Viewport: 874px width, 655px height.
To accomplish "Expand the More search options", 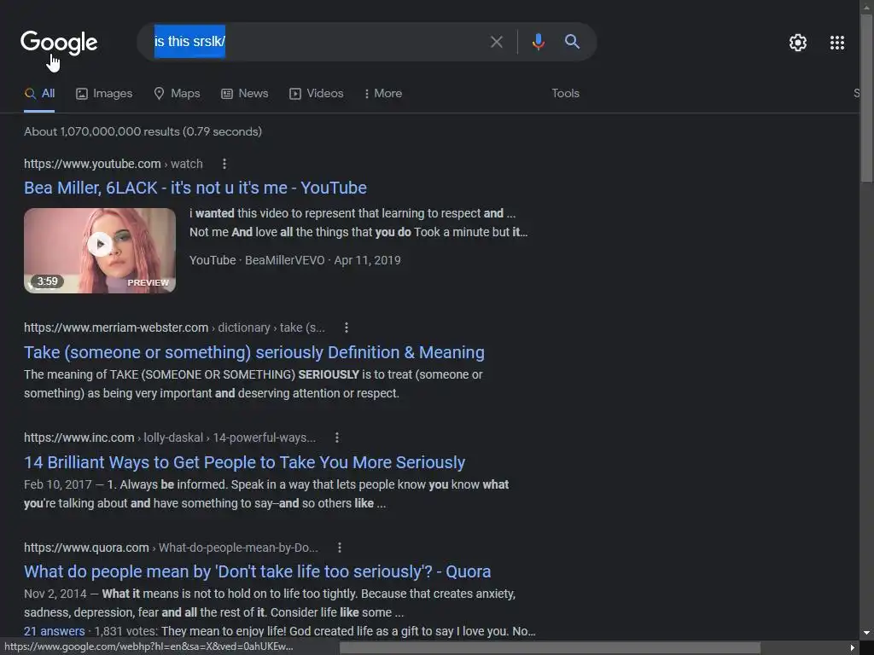I will (x=383, y=94).
